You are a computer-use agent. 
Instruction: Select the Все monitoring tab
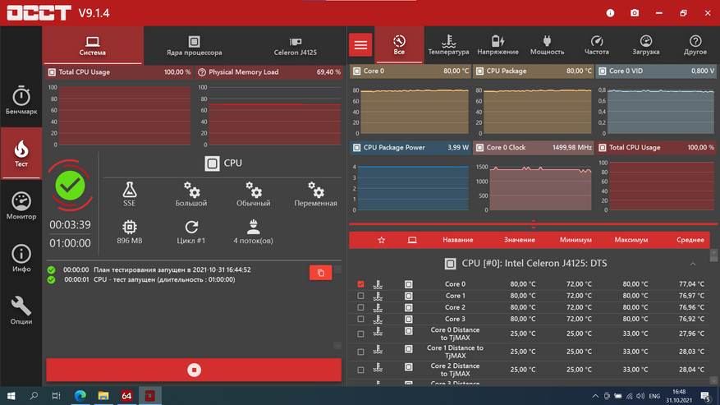[399, 45]
